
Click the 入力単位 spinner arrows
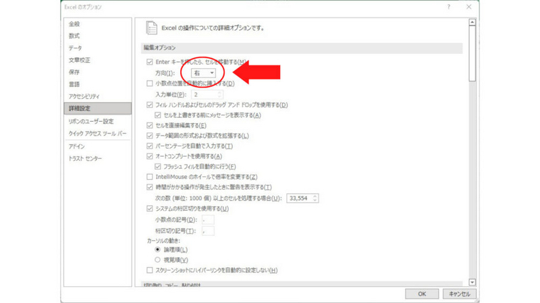click(x=220, y=94)
